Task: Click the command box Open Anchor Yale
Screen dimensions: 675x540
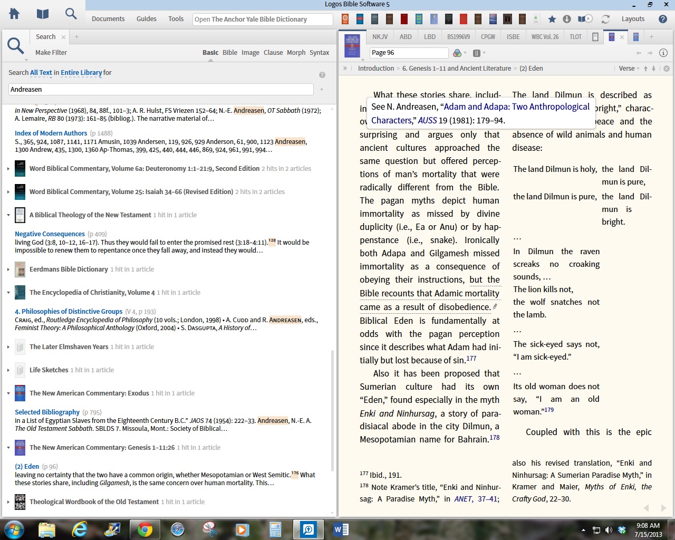Action: [x=263, y=19]
